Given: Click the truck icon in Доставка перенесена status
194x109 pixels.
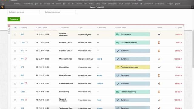Looking at the screenshot, I should 118,42.
